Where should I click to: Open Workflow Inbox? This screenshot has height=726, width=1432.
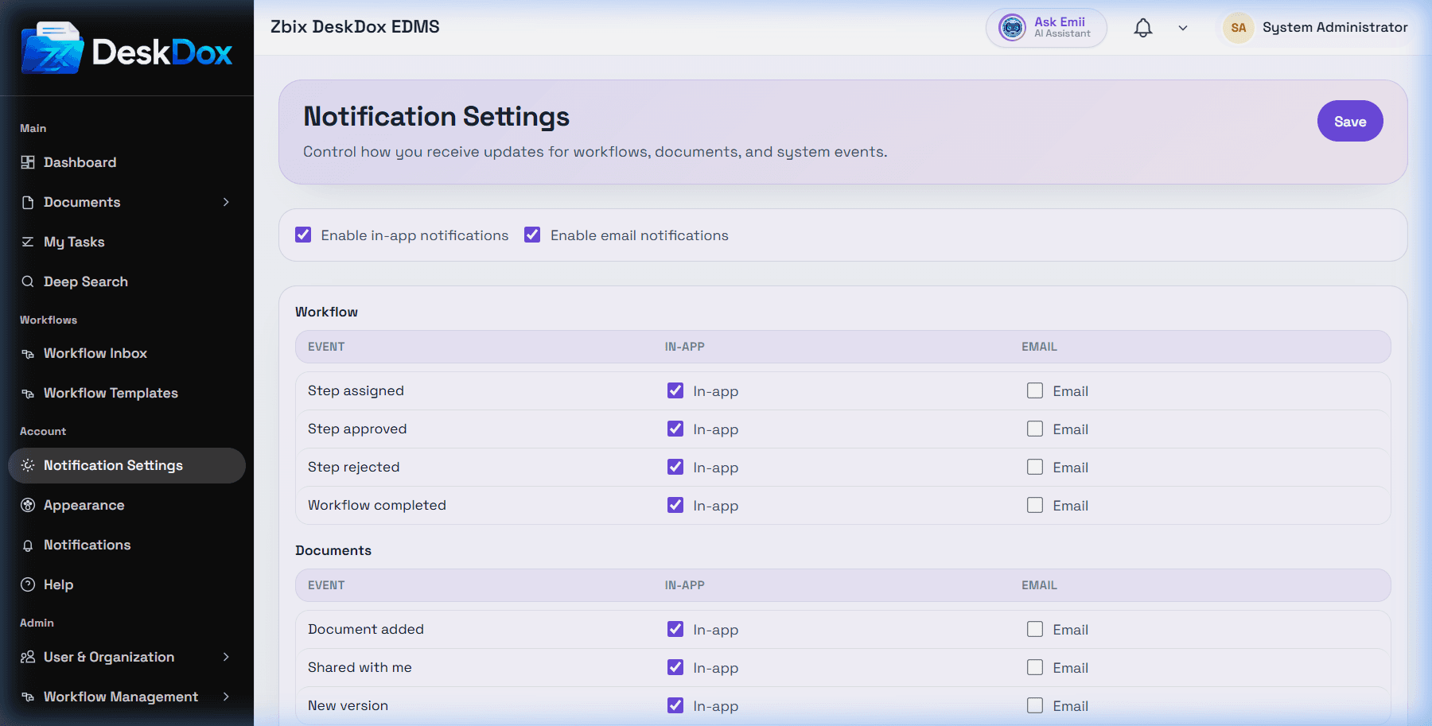(x=126, y=353)
